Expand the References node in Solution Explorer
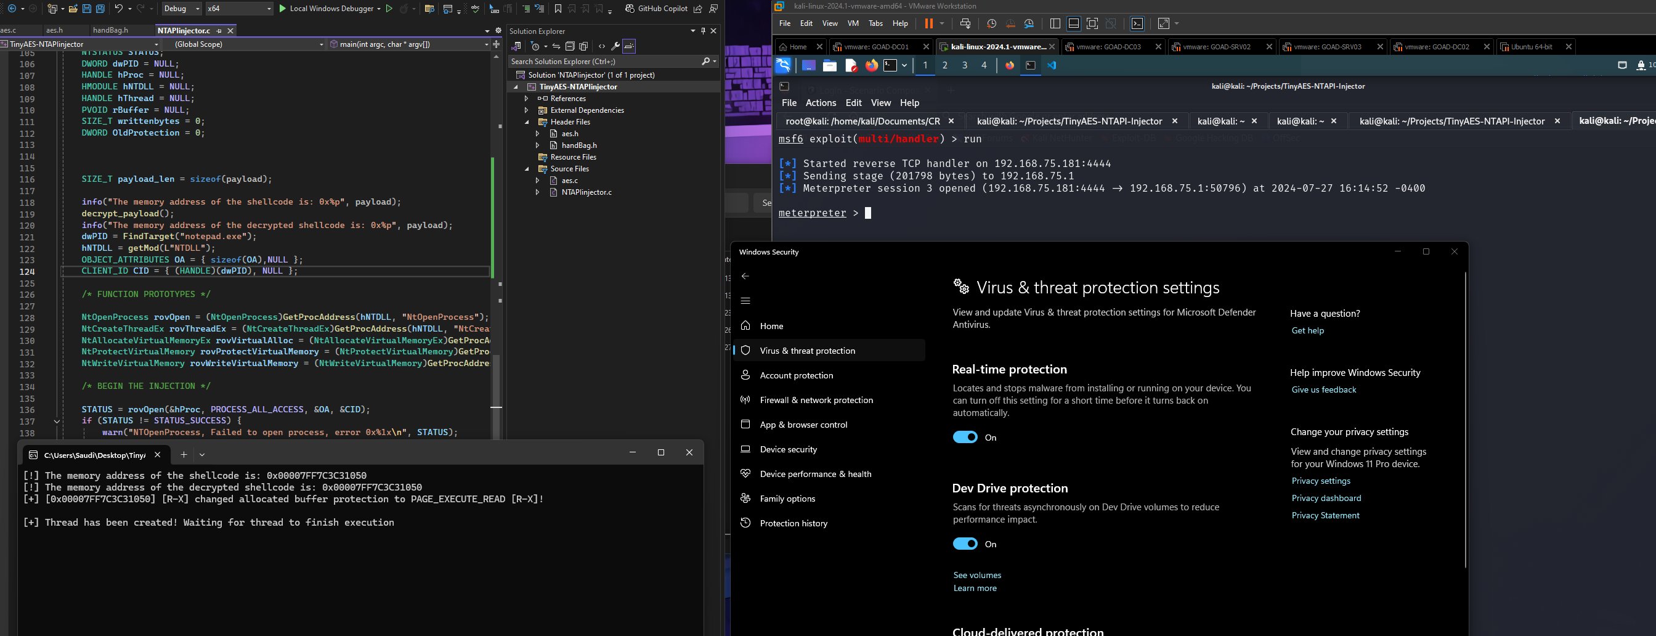1656x636 pixels. point(527,99)
